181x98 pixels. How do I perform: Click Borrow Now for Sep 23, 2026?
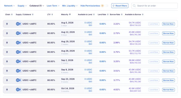point(168,80)
